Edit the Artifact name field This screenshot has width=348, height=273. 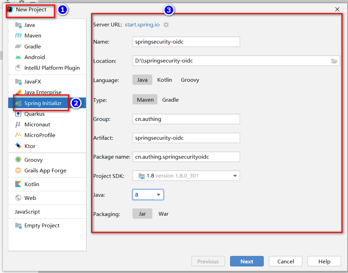tap(186, 138)
